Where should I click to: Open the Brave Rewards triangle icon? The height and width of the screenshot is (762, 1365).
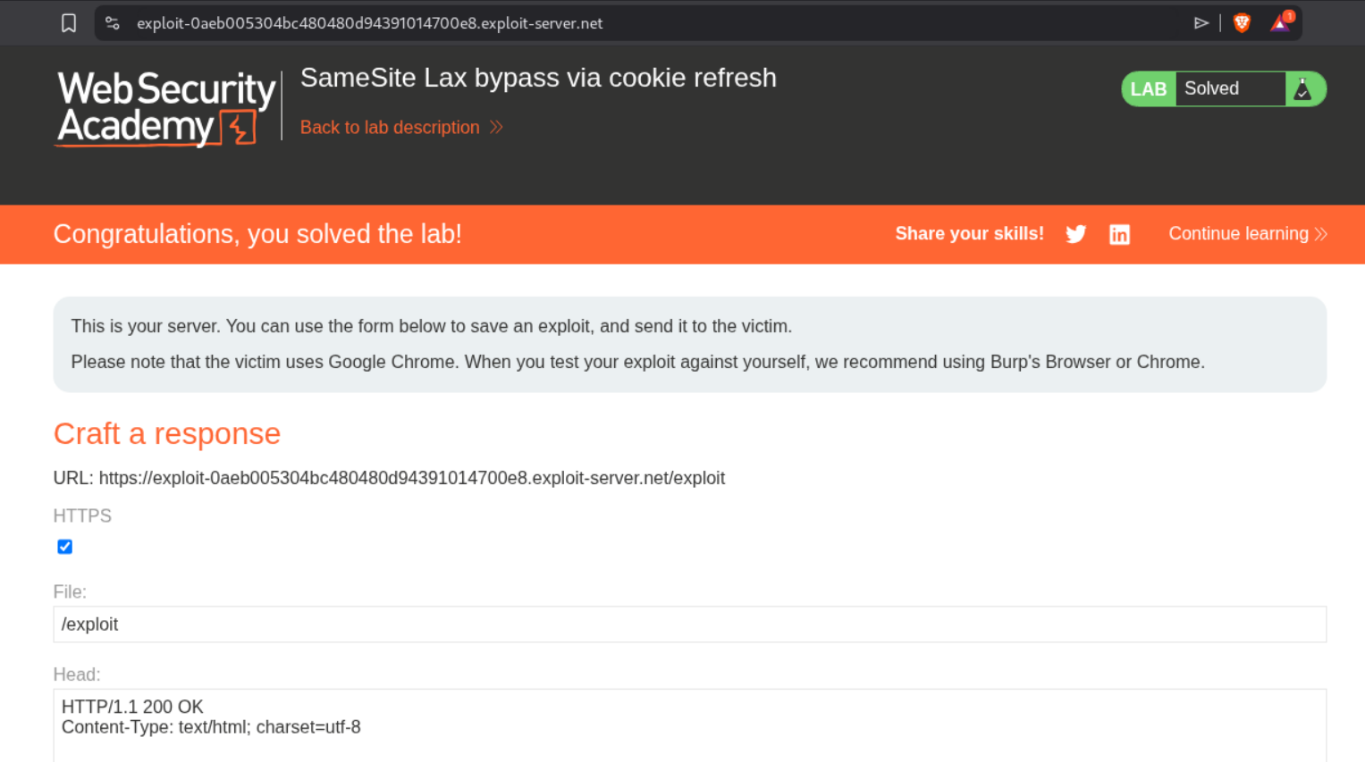[1281, 23]
